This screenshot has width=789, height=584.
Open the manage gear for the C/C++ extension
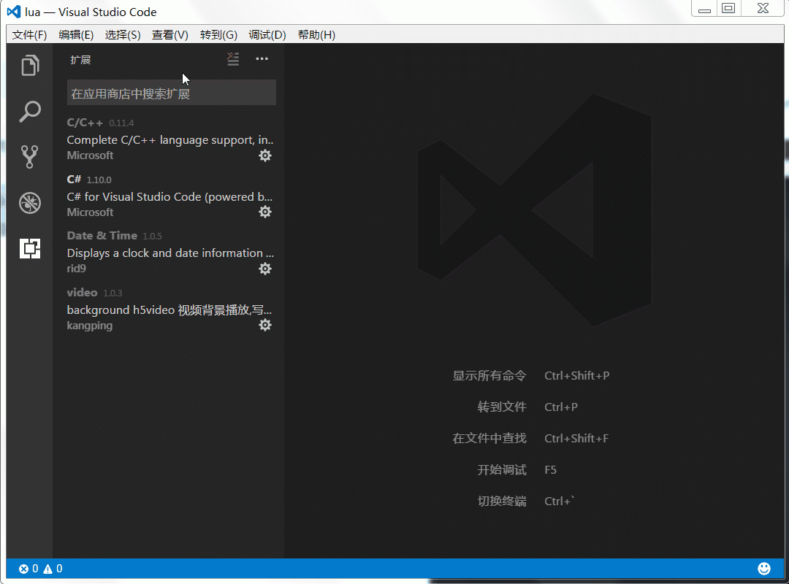(x=265, y=155)
